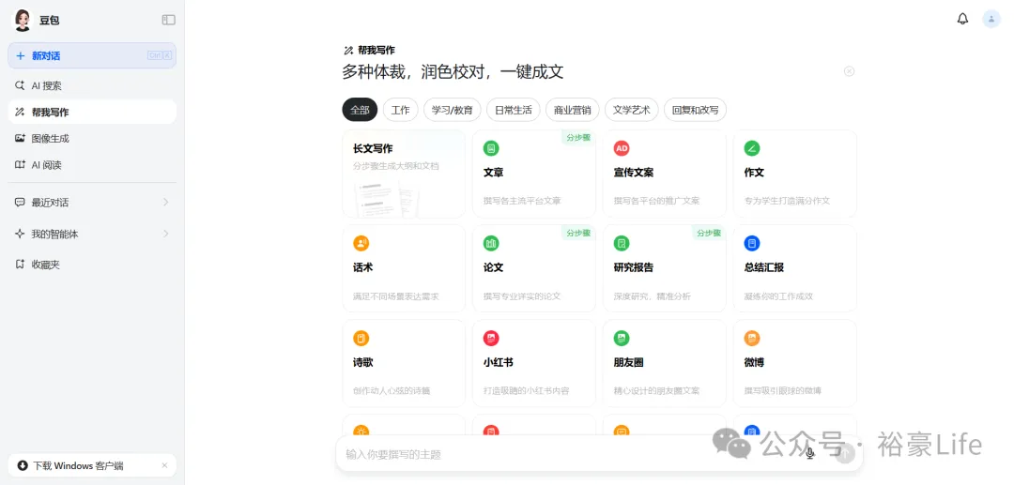1014x485 pixels.
Task: Click the green 文章 icon
Action: coord(491,148)
